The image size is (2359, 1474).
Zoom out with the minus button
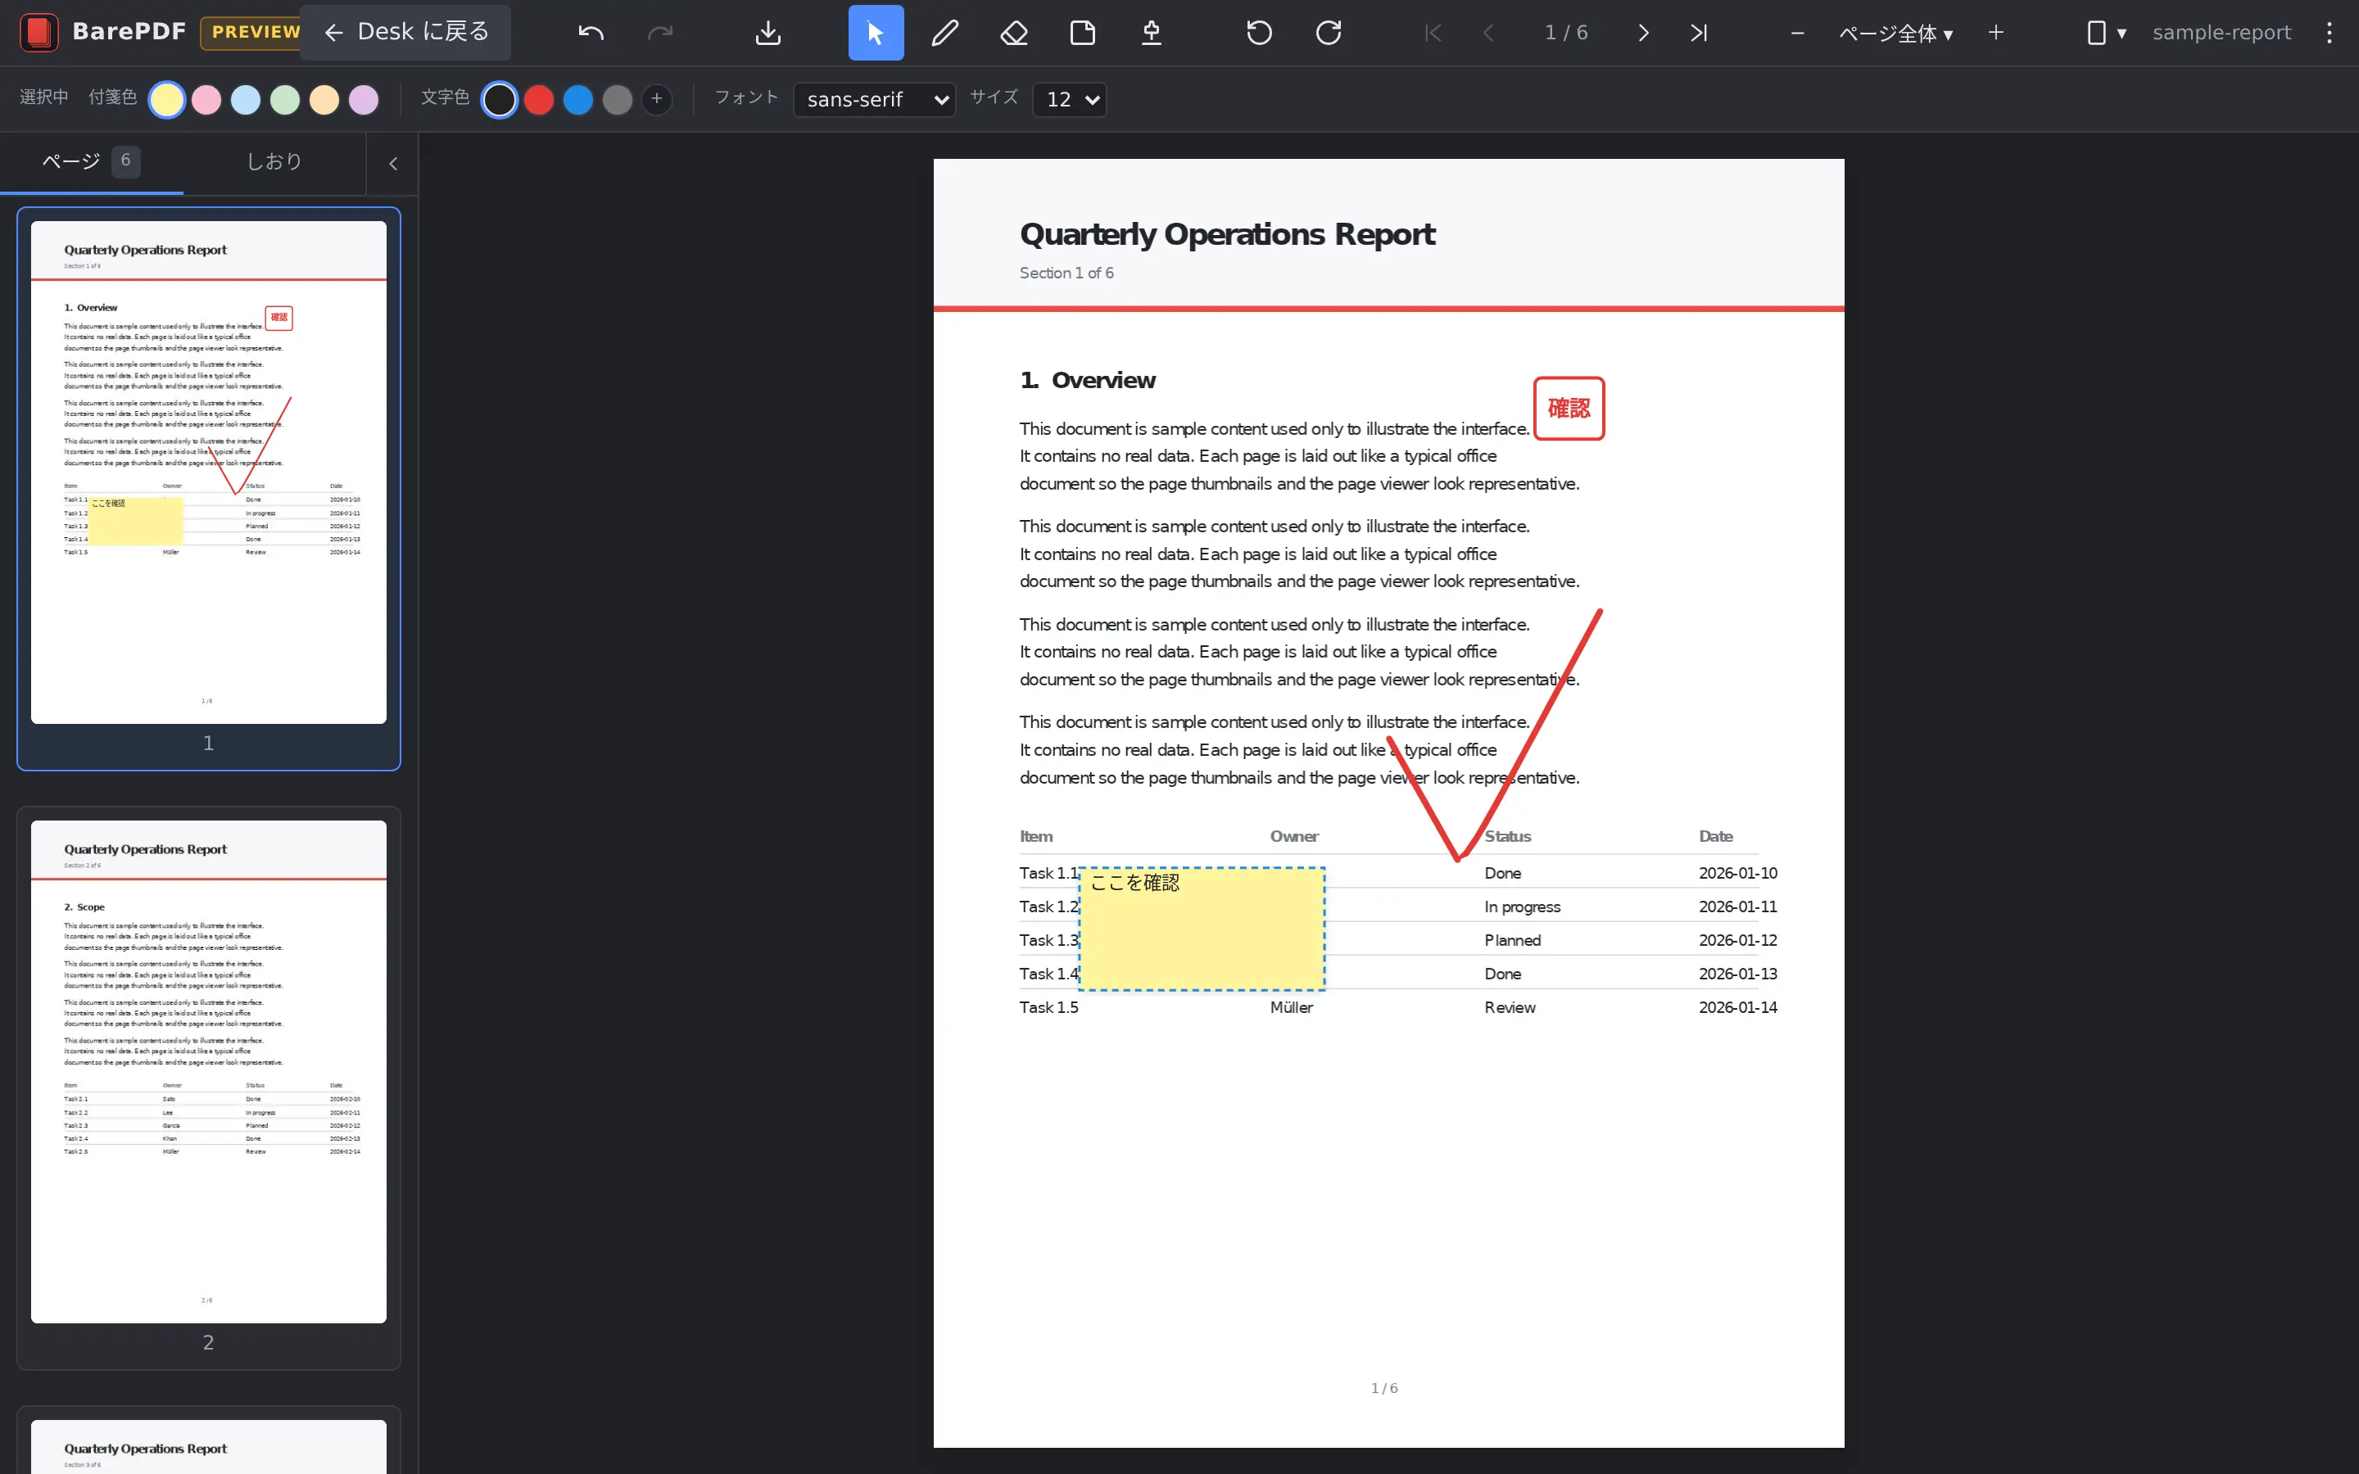(x=1798, y=32)
